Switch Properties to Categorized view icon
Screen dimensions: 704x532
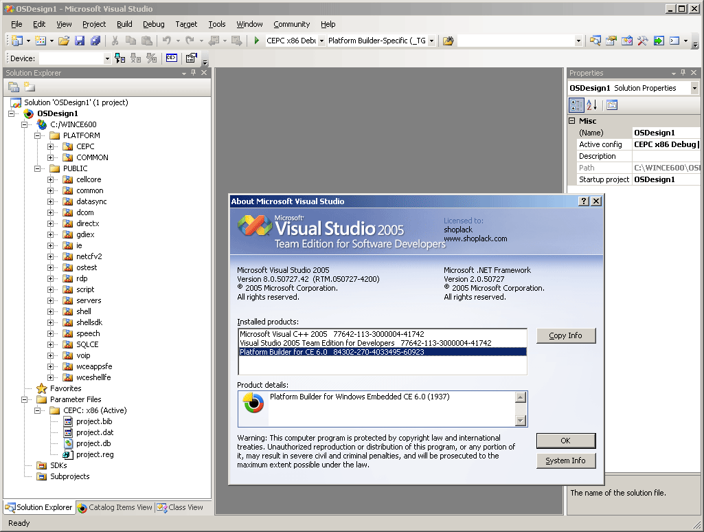[576, 105]
